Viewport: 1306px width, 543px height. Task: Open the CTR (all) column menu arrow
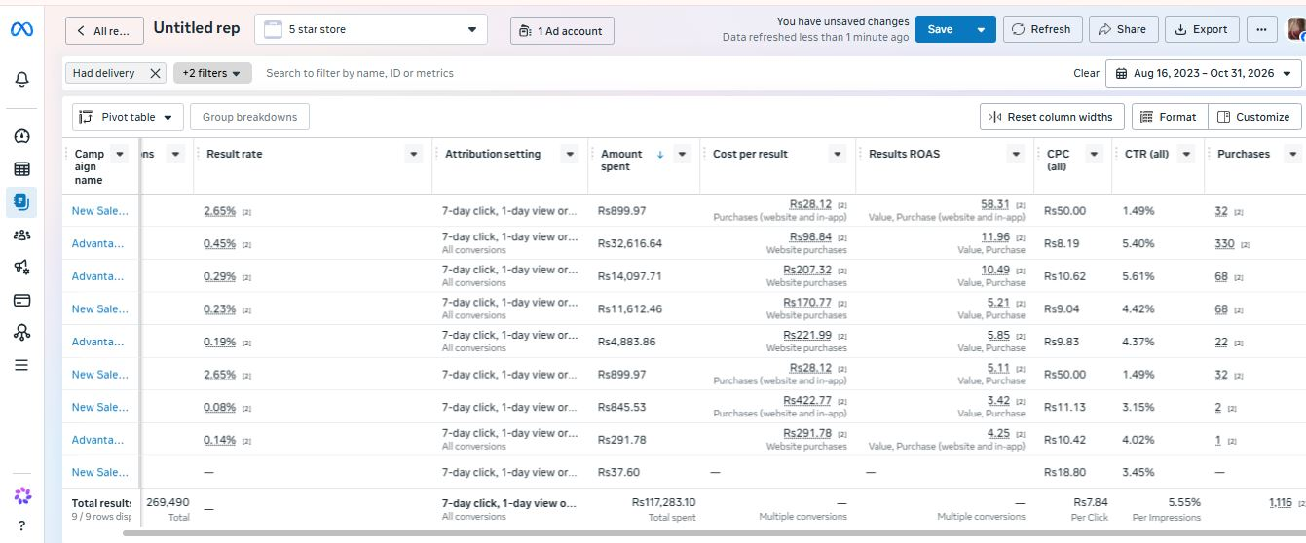point(1186,154)
